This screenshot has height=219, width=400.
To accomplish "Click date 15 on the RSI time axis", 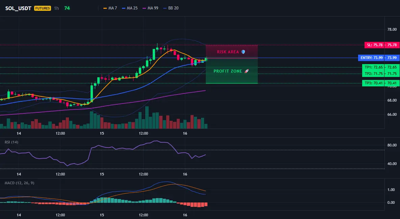I will coord(102,174).
